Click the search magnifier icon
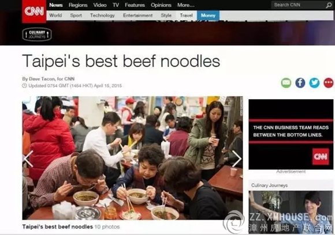Viewport: 335px width, 235px height. pos(329,5)
